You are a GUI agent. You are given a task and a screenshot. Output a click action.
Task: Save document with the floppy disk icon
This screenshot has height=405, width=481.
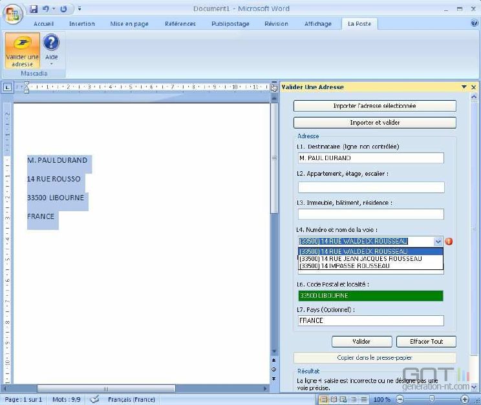point(34,9)
